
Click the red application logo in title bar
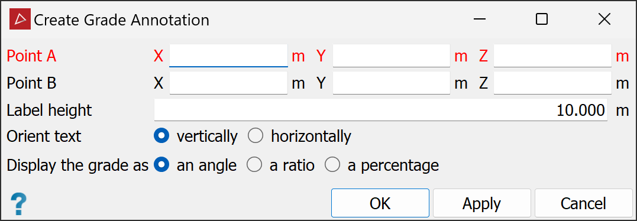pos(20,19)
